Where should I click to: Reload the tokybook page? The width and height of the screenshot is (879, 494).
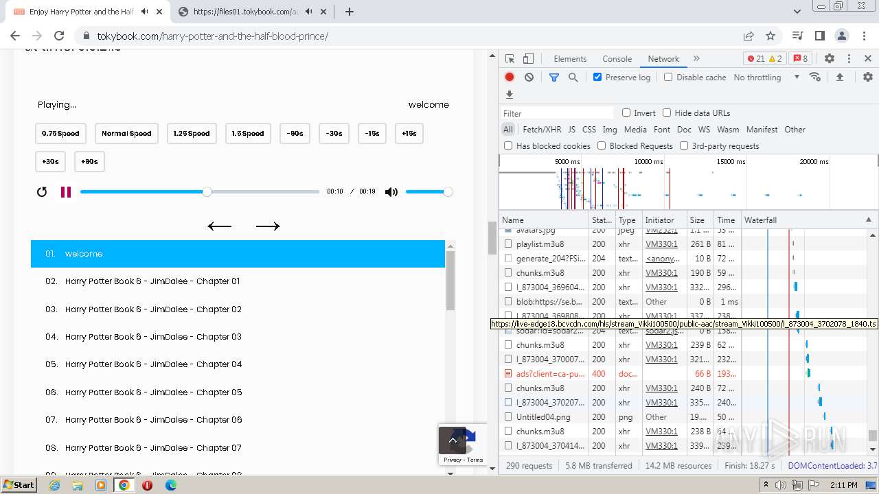(x=59, y=36)
